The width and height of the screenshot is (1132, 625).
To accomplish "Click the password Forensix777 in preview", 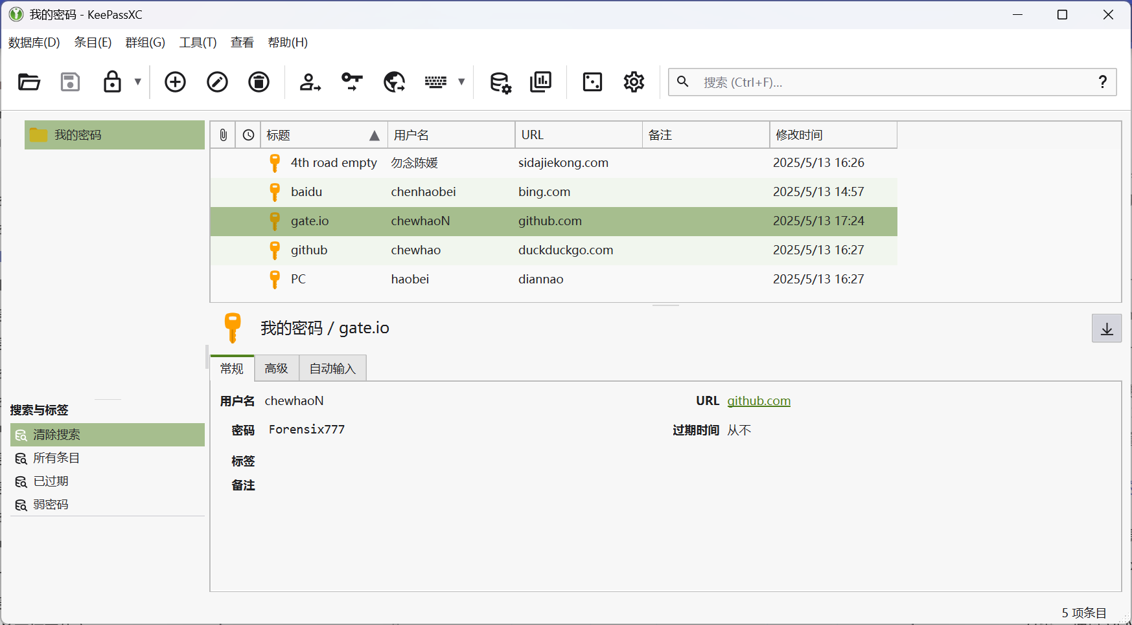I will pos(306,430).
